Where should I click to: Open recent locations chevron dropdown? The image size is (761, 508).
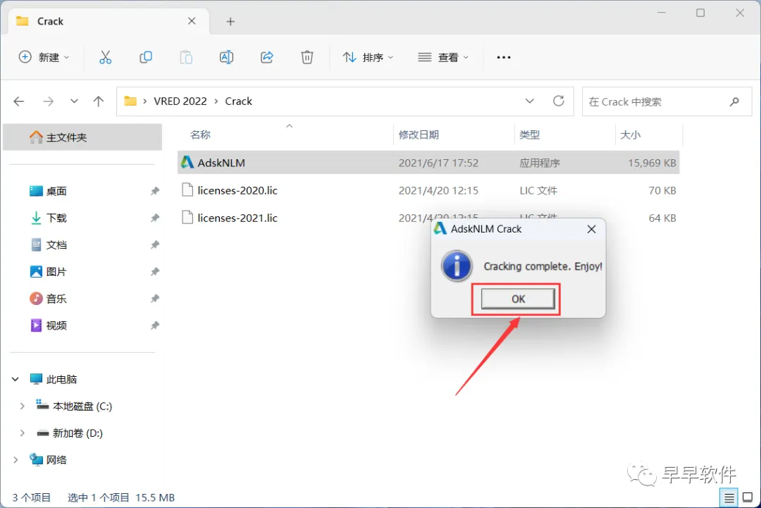pos(74,101)
